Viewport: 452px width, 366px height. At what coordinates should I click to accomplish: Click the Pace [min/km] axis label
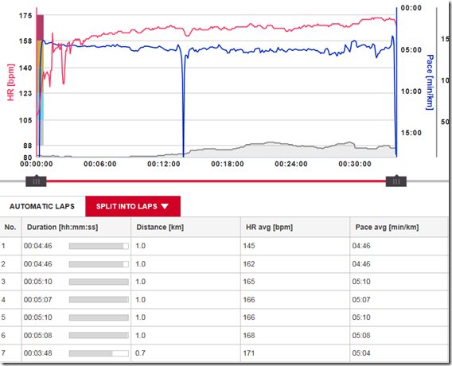coord(430,83)
